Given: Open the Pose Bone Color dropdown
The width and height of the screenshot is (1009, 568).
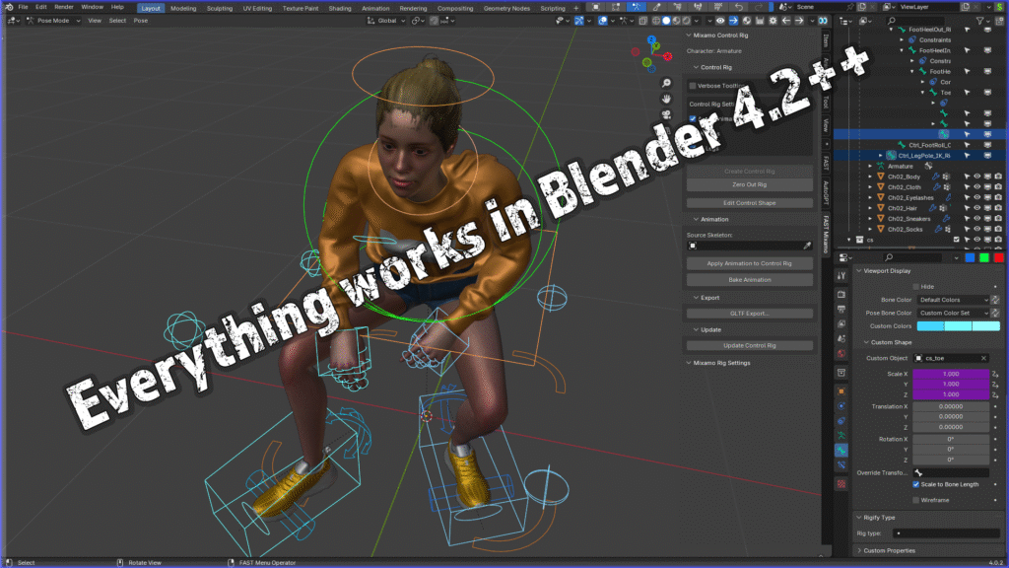Looking at the screenshot, I should click(953, 313).
